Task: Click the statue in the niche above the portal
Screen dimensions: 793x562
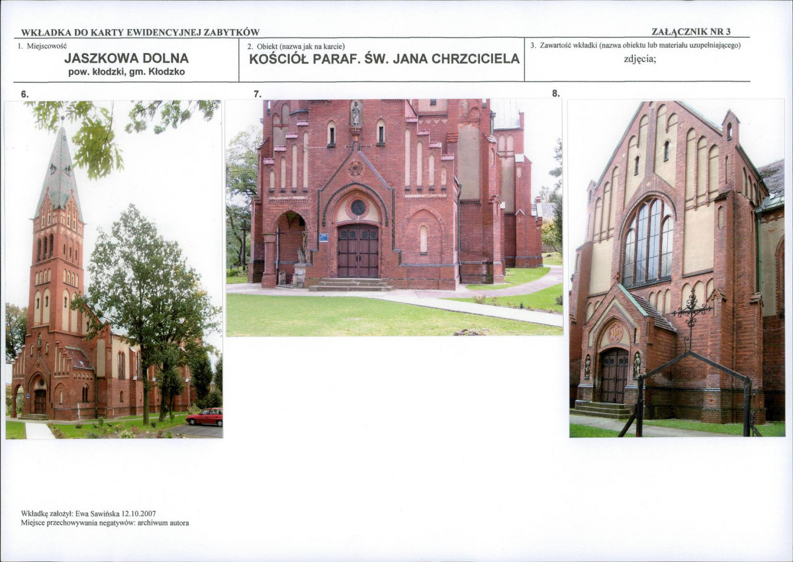Action: 356,115
